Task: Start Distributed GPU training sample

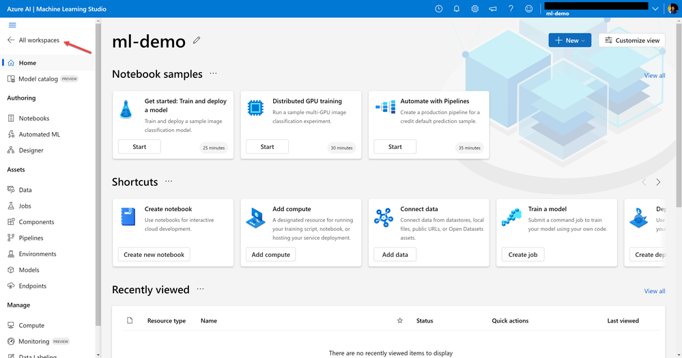Action: tap(267, 147)
